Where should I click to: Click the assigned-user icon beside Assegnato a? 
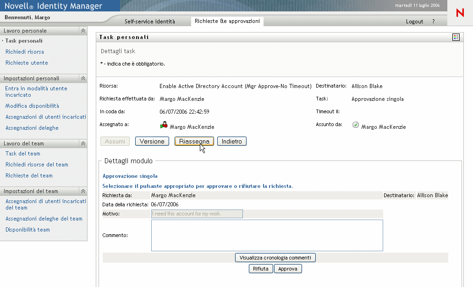pos(164,125)
